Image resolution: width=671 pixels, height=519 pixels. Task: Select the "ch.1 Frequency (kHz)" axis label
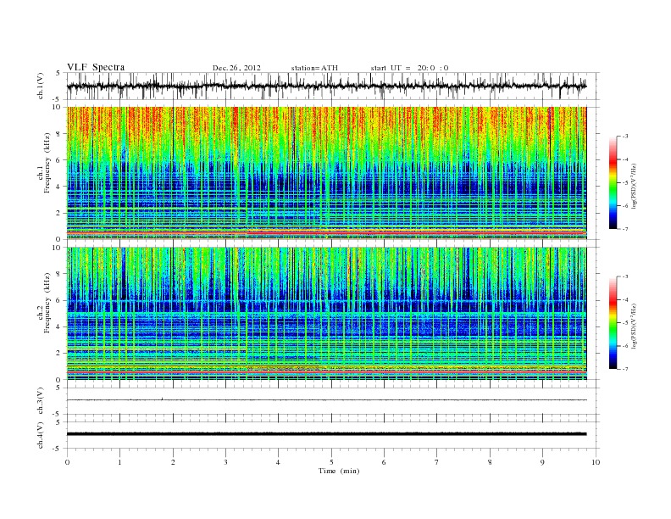tap(44, 163)
